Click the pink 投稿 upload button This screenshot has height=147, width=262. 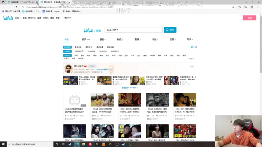(x=250, y=18)
